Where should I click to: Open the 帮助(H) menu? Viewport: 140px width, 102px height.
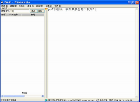point(58,6)
